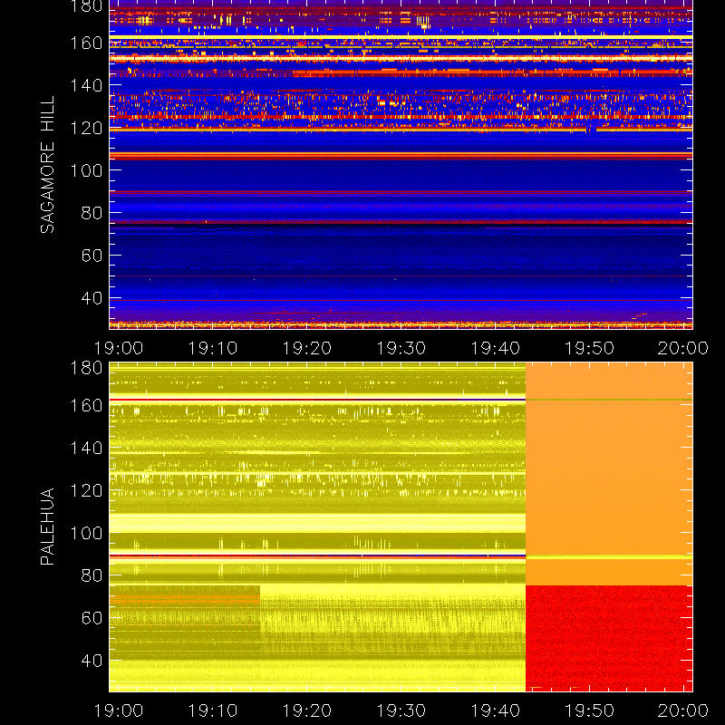Pick the 80 tick label on Palehua plot

pos(92,575)
